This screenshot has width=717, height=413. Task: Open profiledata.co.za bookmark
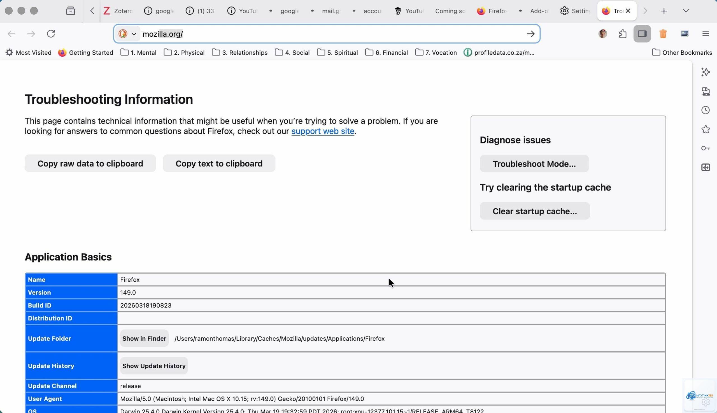click(x=499, y=52)
